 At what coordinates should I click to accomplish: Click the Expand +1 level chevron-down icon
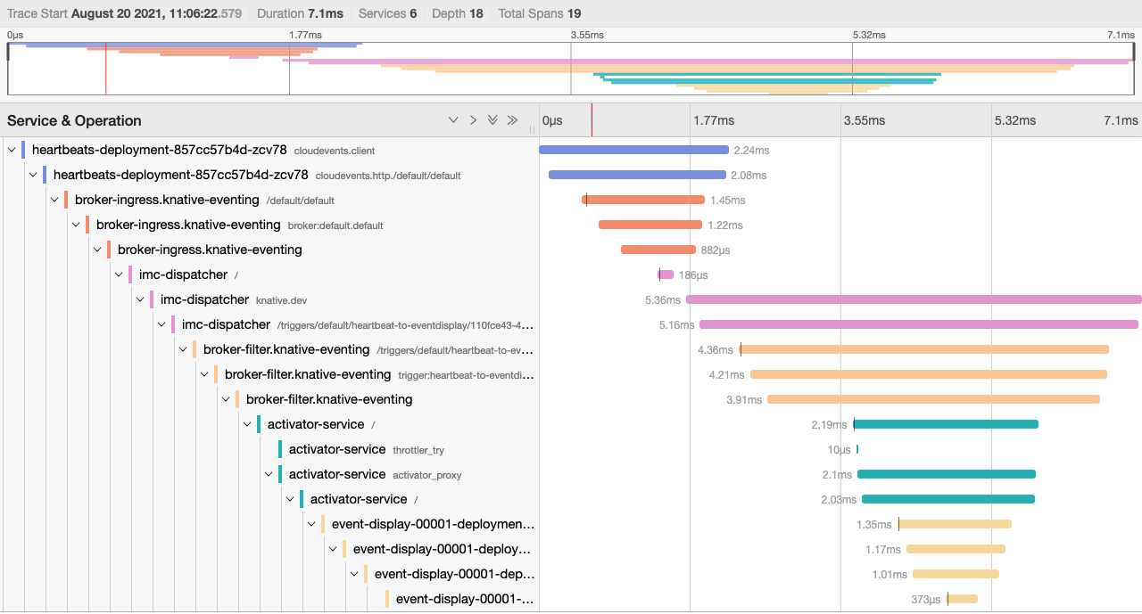click(x=453, y=120)
